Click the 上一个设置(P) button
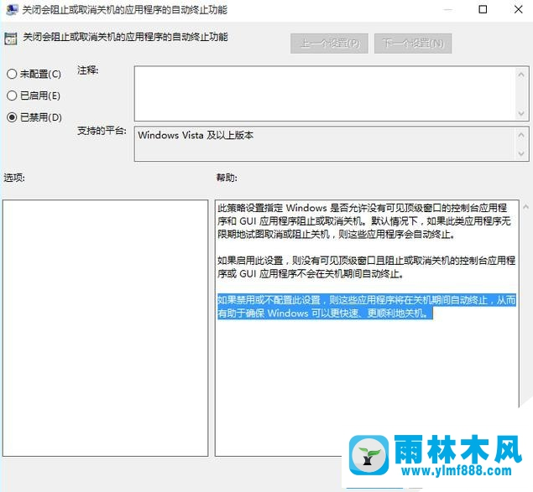Viewport: 533px width, 492px height. (x=329, y=44)
